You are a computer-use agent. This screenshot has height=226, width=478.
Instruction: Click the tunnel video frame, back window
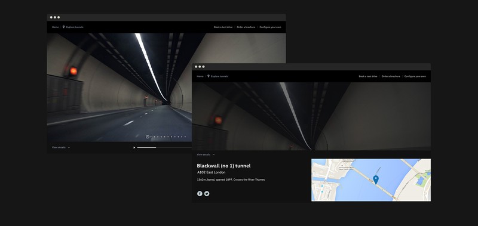point(119,87)
